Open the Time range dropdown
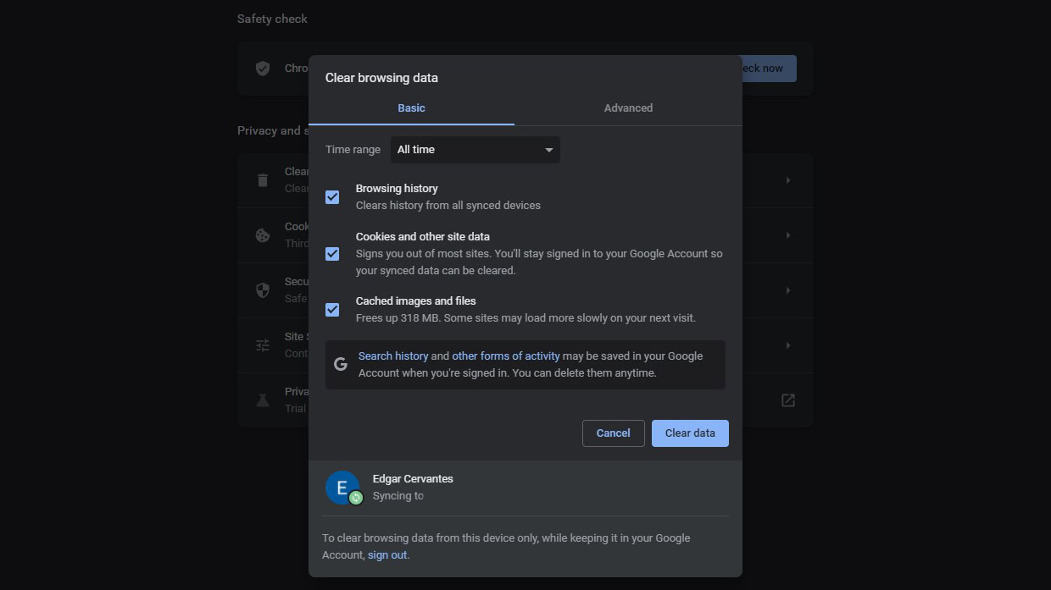The width and height of the screenshot is (1051, 590). click(475, 150)
